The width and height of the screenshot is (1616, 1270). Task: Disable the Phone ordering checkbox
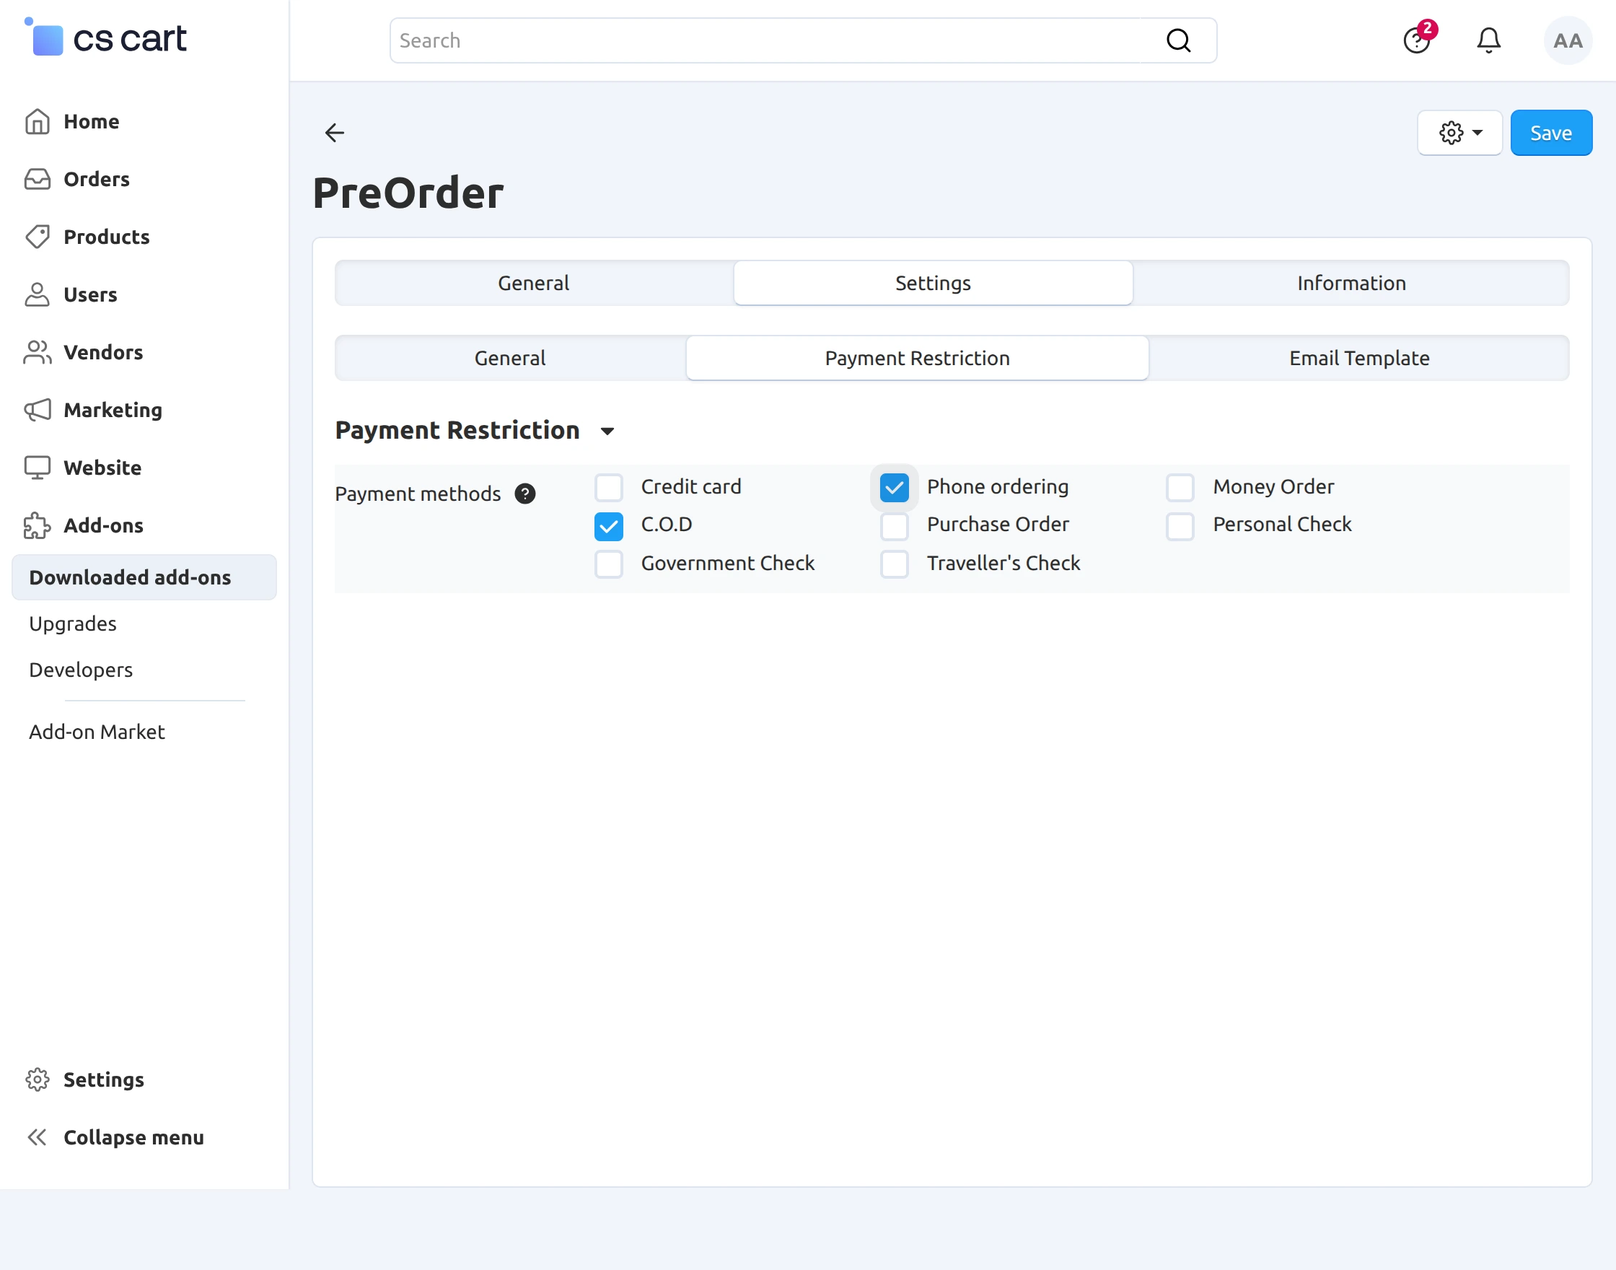(x=895, y=488)
